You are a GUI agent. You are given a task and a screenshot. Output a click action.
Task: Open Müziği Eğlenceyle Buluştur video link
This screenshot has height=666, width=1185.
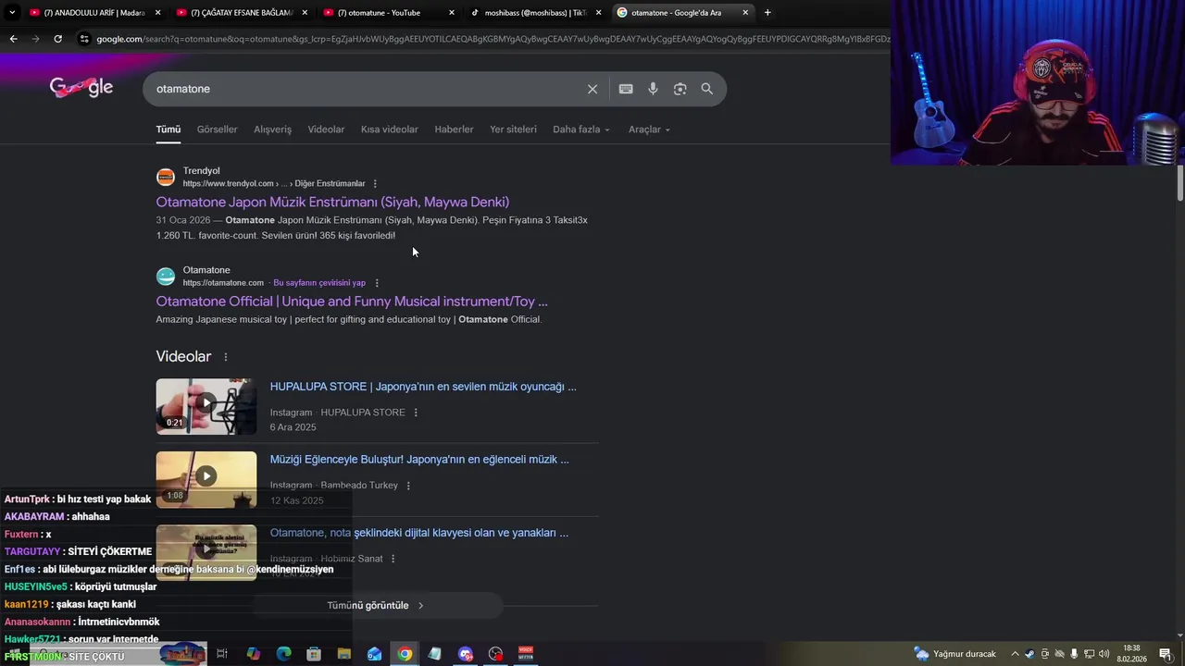[419, 459]
